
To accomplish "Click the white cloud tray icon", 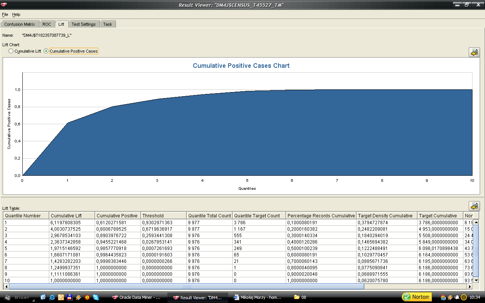I will [x=457, y=297].
